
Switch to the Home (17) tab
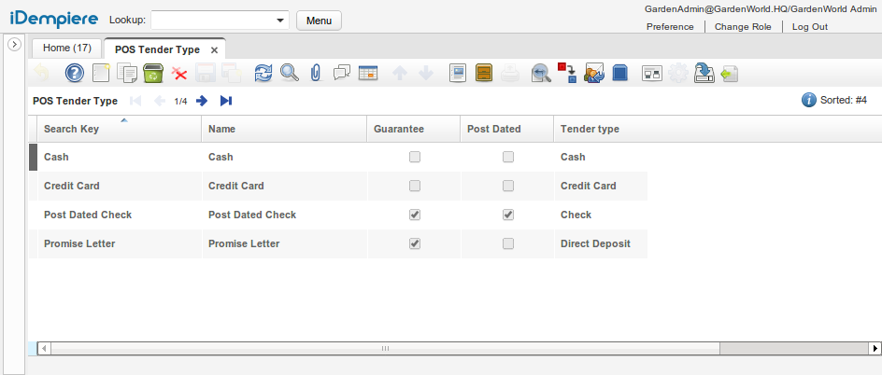click(x=67, y=49)
